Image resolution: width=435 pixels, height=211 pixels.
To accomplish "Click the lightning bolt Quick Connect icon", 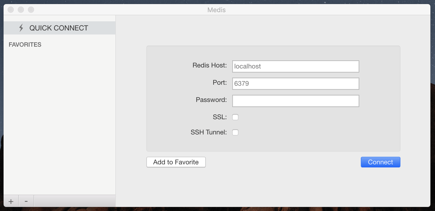I will (x=21, y=28).
